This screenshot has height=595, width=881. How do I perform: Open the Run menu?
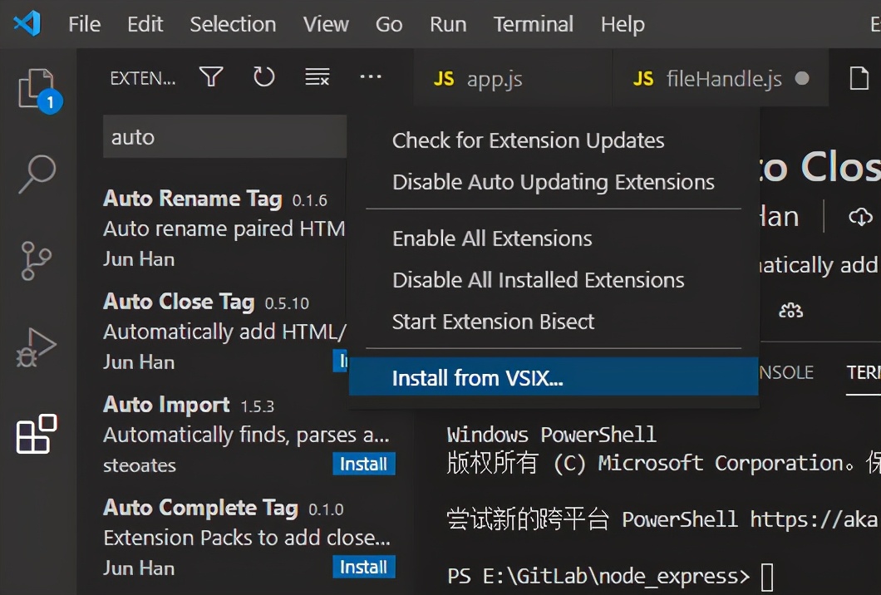coord(448,24)
